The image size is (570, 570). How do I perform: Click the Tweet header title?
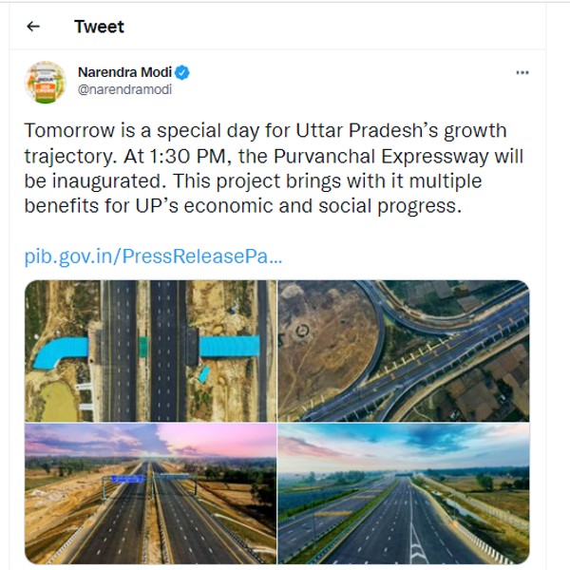[99, 27]
